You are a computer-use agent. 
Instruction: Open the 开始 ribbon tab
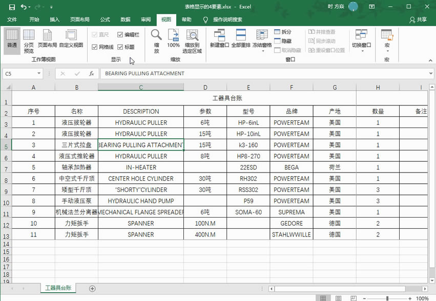click(34, 19)
